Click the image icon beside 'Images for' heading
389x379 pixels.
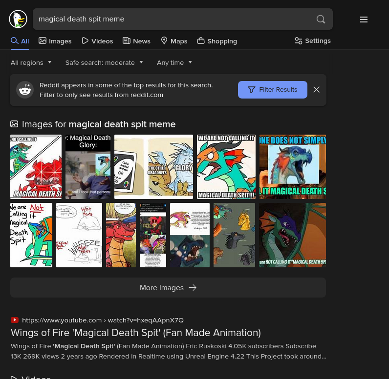14,124
